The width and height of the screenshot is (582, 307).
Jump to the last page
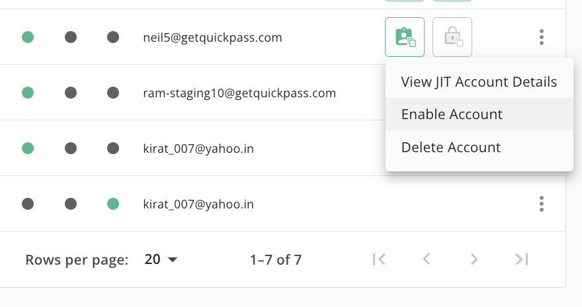click(x=522, y=259)
